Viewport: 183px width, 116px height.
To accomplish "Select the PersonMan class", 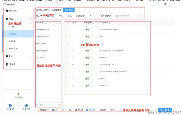I will 41,43.
